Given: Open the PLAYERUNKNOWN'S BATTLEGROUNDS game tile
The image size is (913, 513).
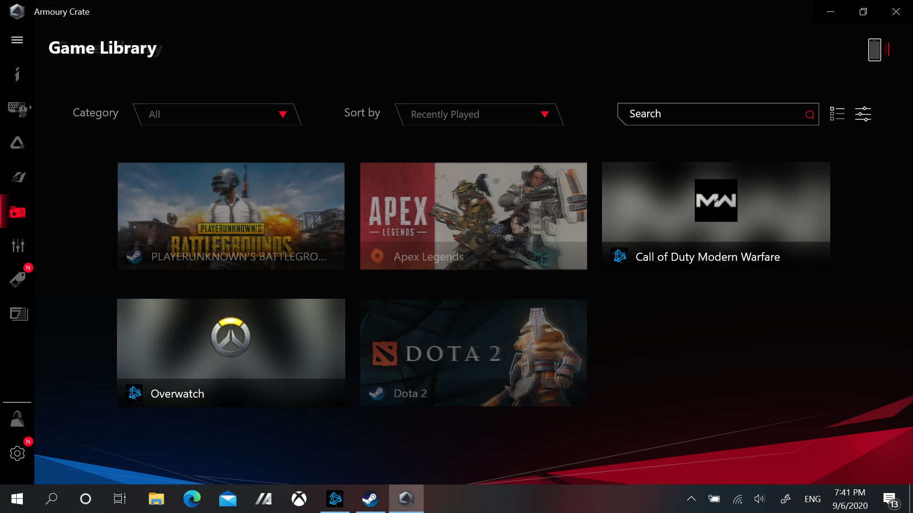Looking at the screenshot, I should coord(231,216).
